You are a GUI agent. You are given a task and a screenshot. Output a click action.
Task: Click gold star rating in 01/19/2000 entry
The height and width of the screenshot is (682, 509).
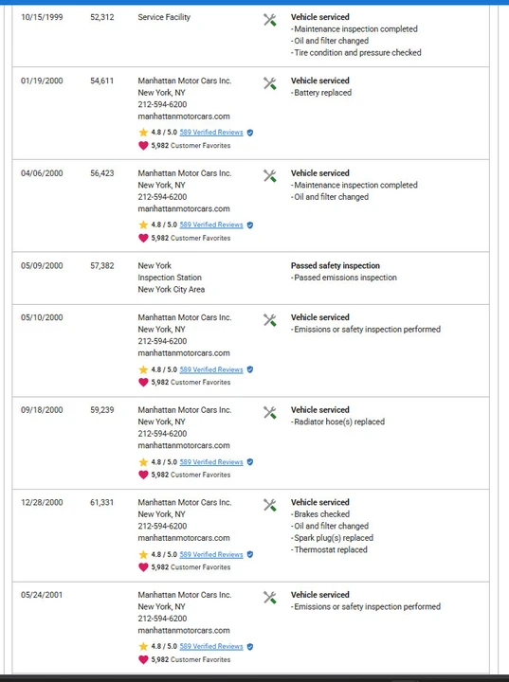143,133
